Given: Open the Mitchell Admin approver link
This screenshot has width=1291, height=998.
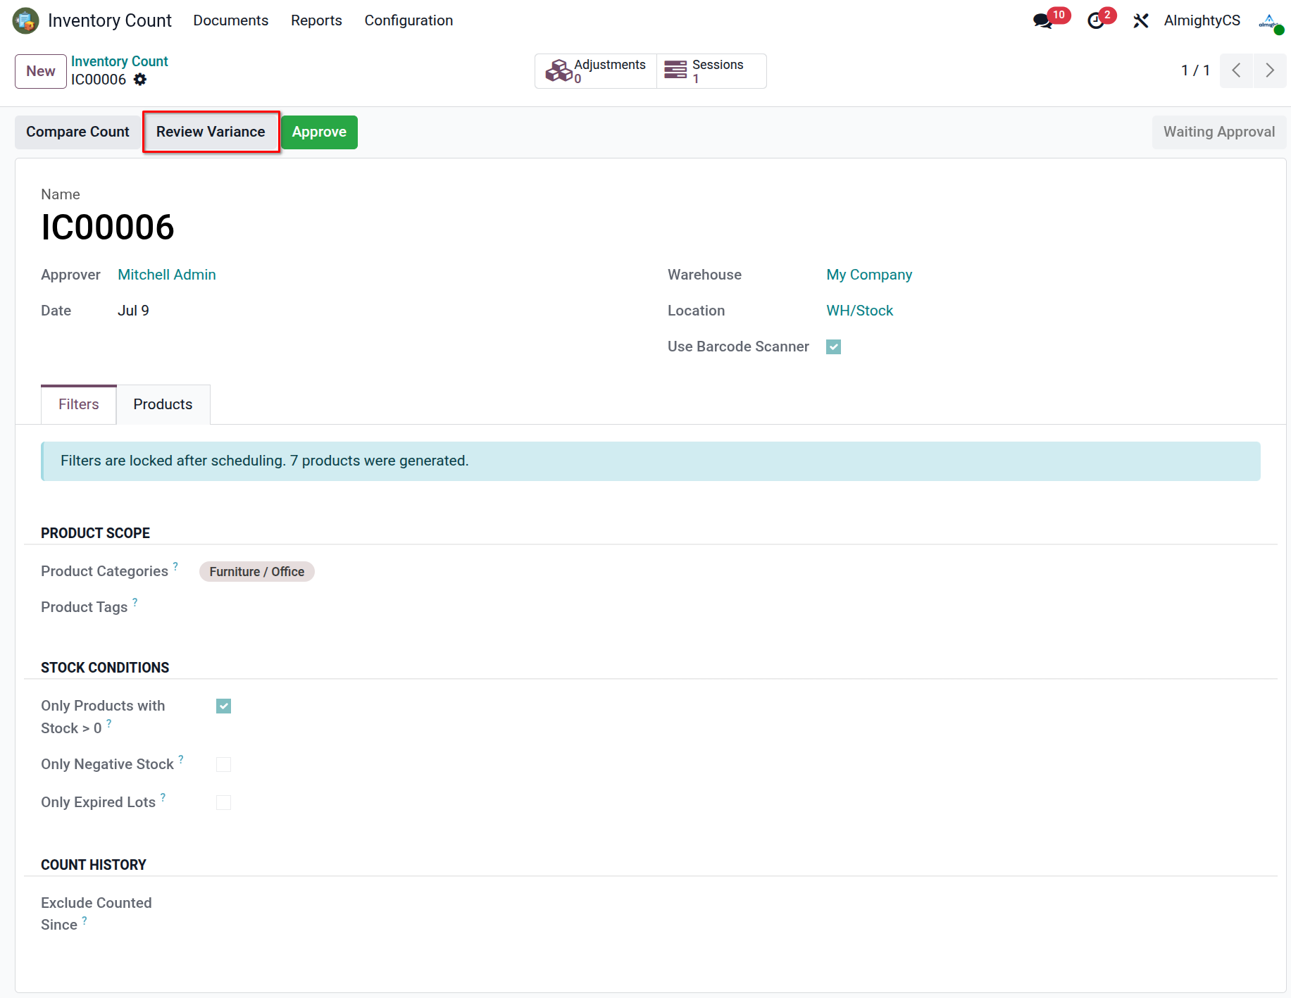Looking at the screenshot, I should pos(167,275).
